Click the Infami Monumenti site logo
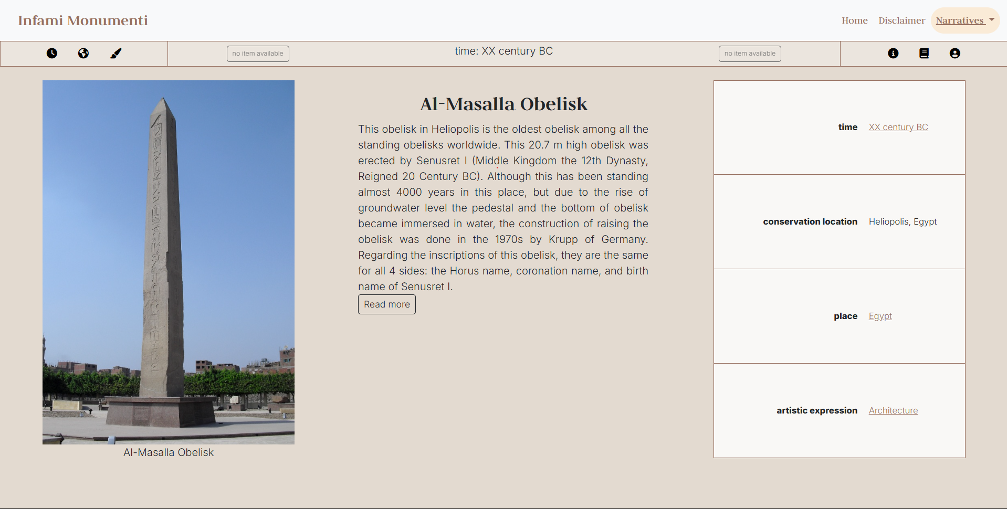This screenshot has width=1007, height=509. point(83,20)
